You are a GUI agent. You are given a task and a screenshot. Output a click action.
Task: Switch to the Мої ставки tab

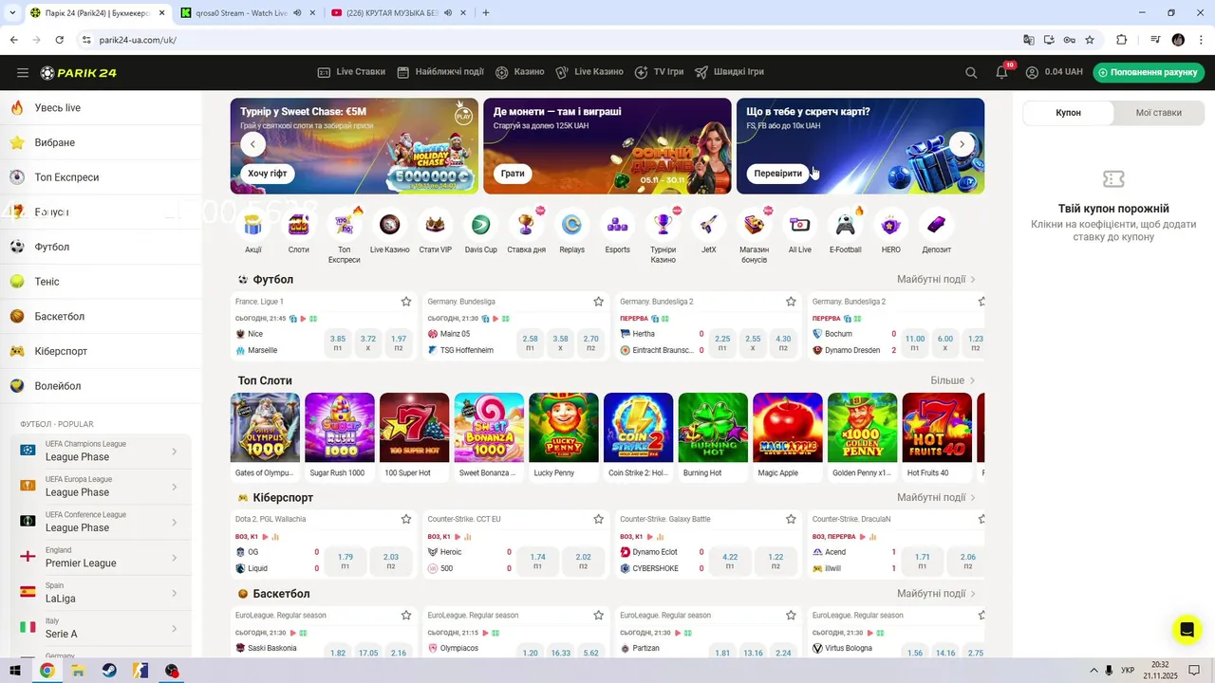tap(1158, 112)
